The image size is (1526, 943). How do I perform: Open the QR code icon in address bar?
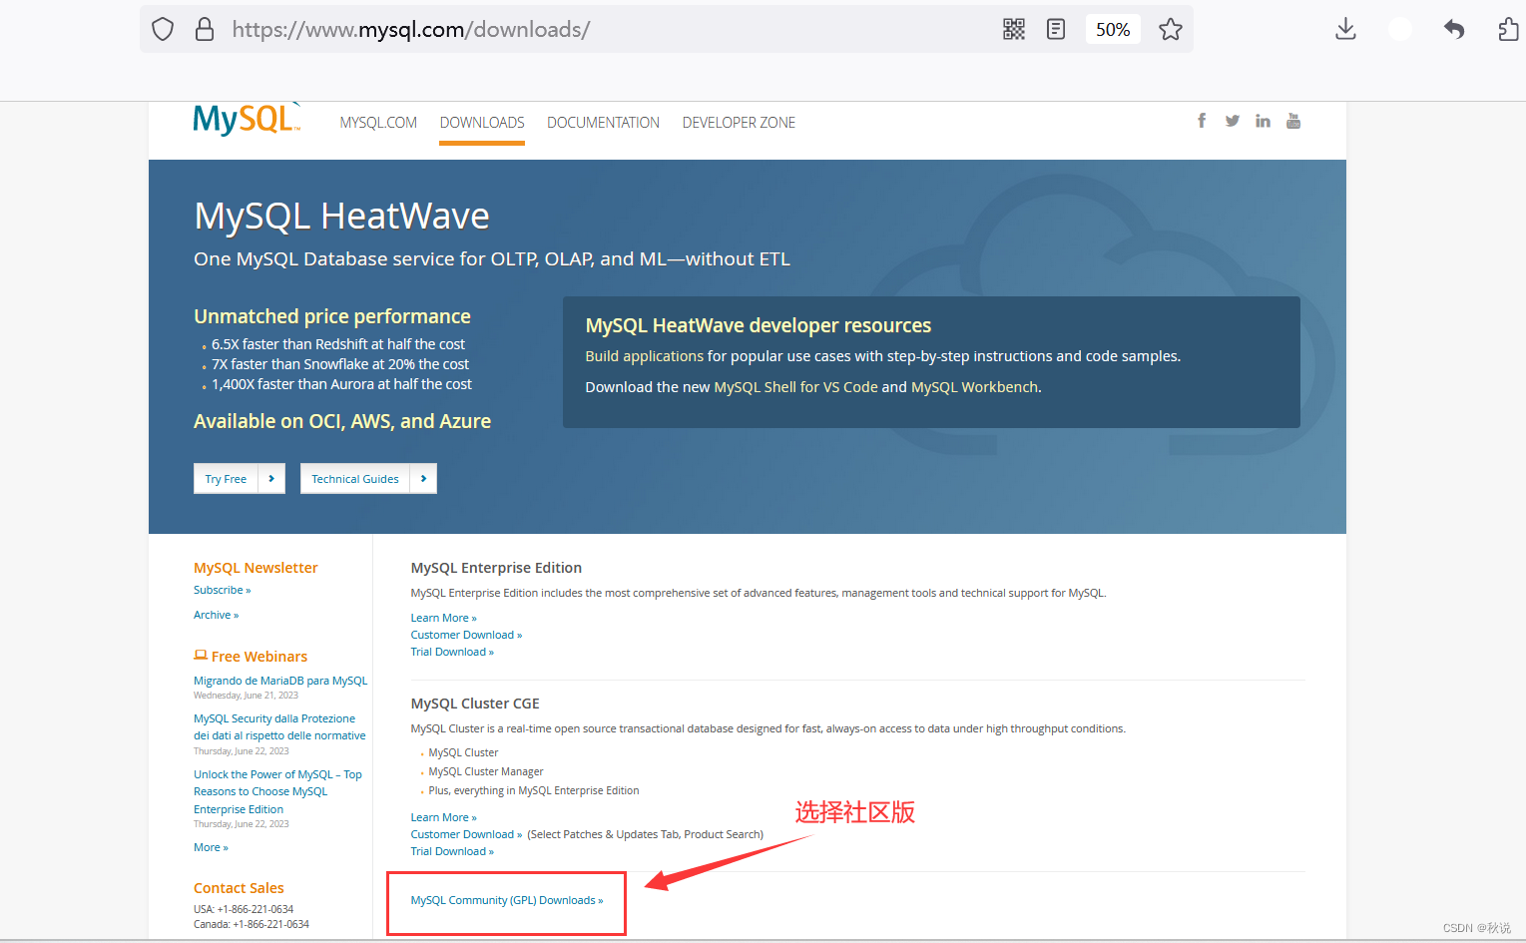tap(1014, 29)
